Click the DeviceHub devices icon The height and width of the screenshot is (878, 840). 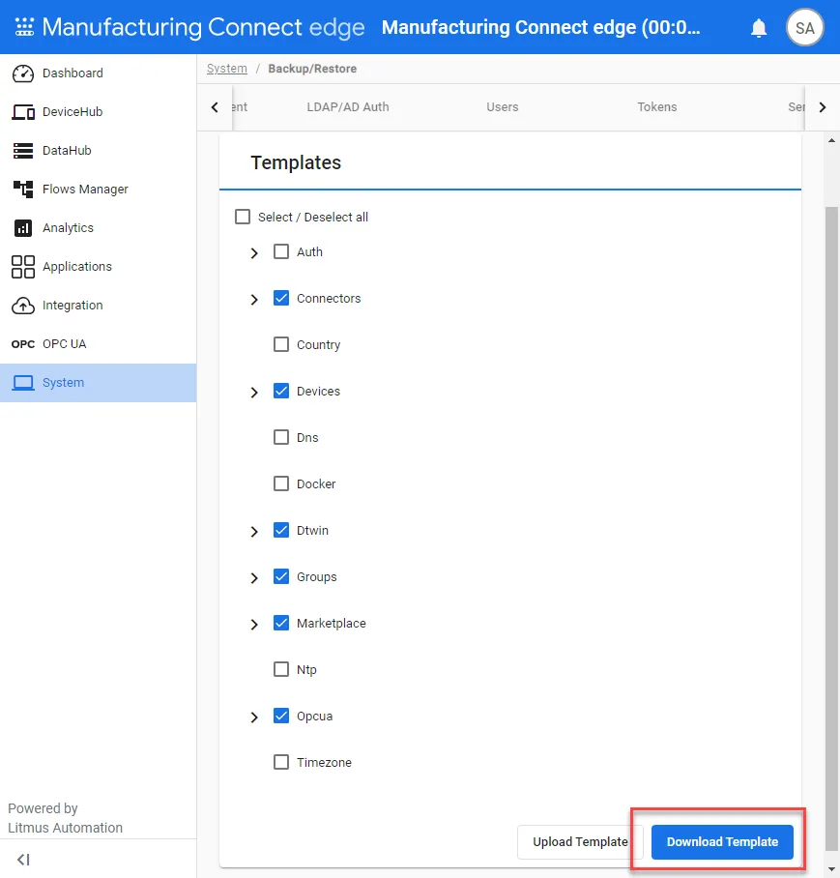point(23,112)
